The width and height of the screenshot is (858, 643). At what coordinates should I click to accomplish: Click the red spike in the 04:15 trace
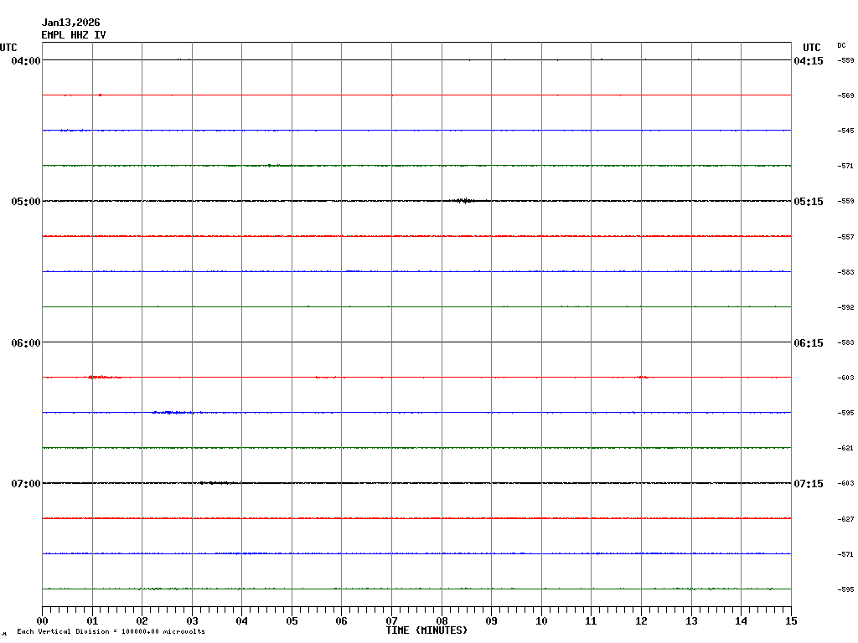100,95
